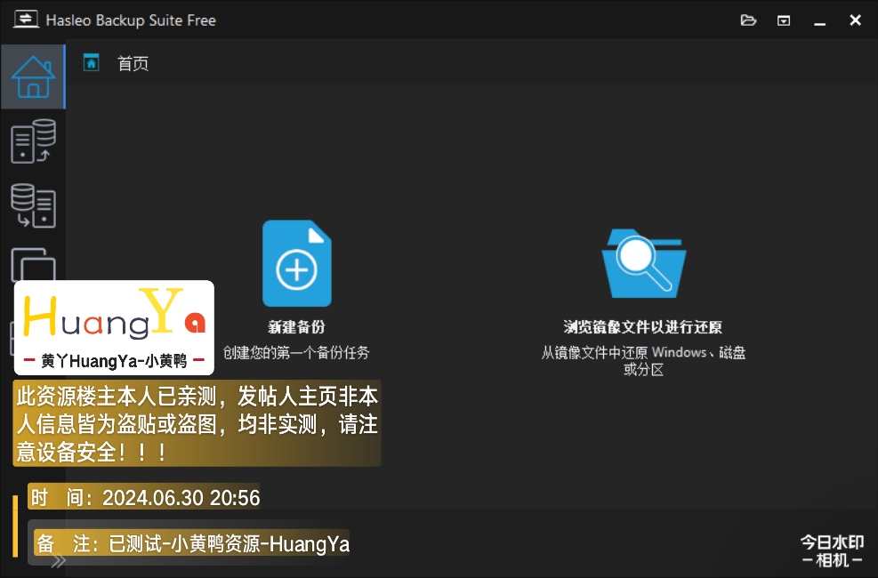Expand the sidebar with the double chevron
This screenshot has height=578, width=878.
click(x=58, y=561)
